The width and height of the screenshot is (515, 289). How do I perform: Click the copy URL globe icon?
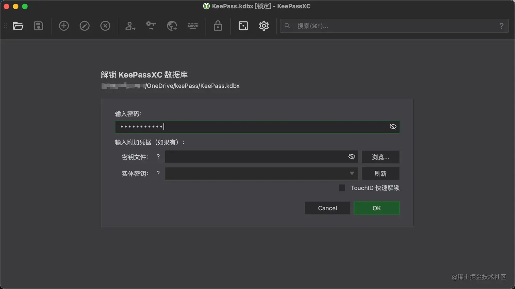[172, 26]
